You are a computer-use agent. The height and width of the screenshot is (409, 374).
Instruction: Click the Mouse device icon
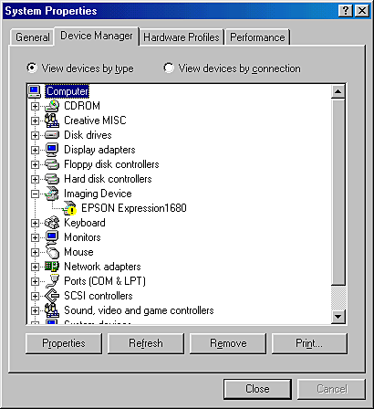pos(52,252)
